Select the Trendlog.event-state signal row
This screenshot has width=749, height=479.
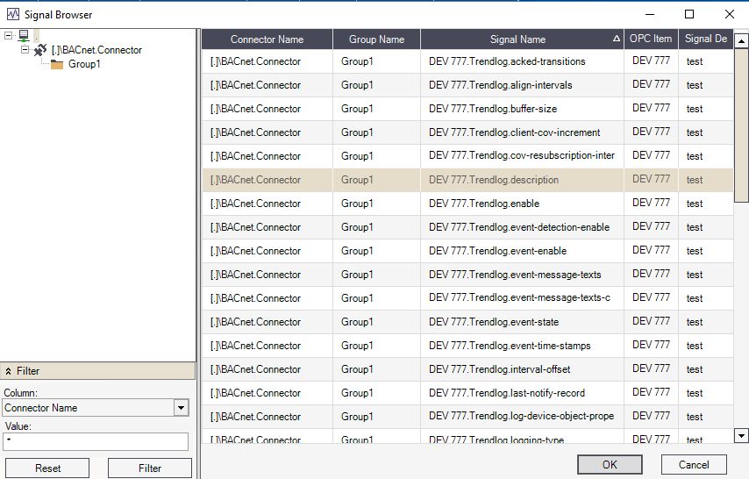point(494,322)
